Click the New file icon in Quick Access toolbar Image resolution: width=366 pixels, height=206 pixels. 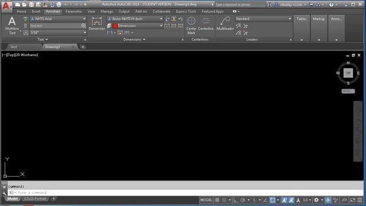[18, 5]
